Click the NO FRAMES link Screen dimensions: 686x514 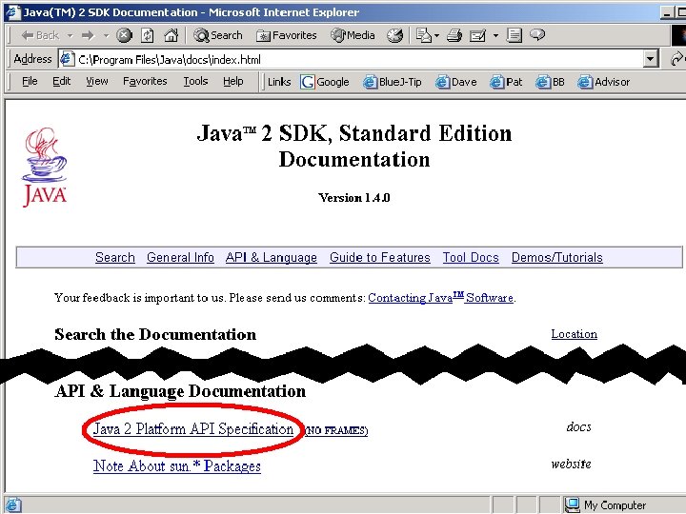click(336, 430)
